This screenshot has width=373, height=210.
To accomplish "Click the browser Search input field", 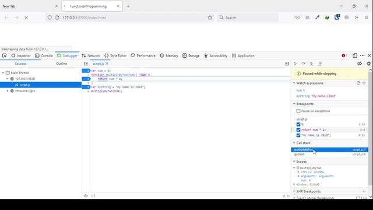I will [248, 17].
